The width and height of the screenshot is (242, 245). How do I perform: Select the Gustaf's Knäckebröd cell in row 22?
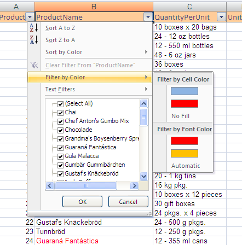(x=94, y=222)
